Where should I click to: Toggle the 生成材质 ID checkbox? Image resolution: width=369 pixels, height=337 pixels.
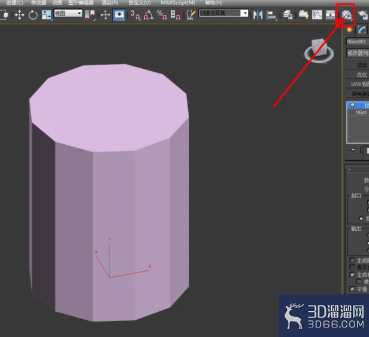[352, 274]
